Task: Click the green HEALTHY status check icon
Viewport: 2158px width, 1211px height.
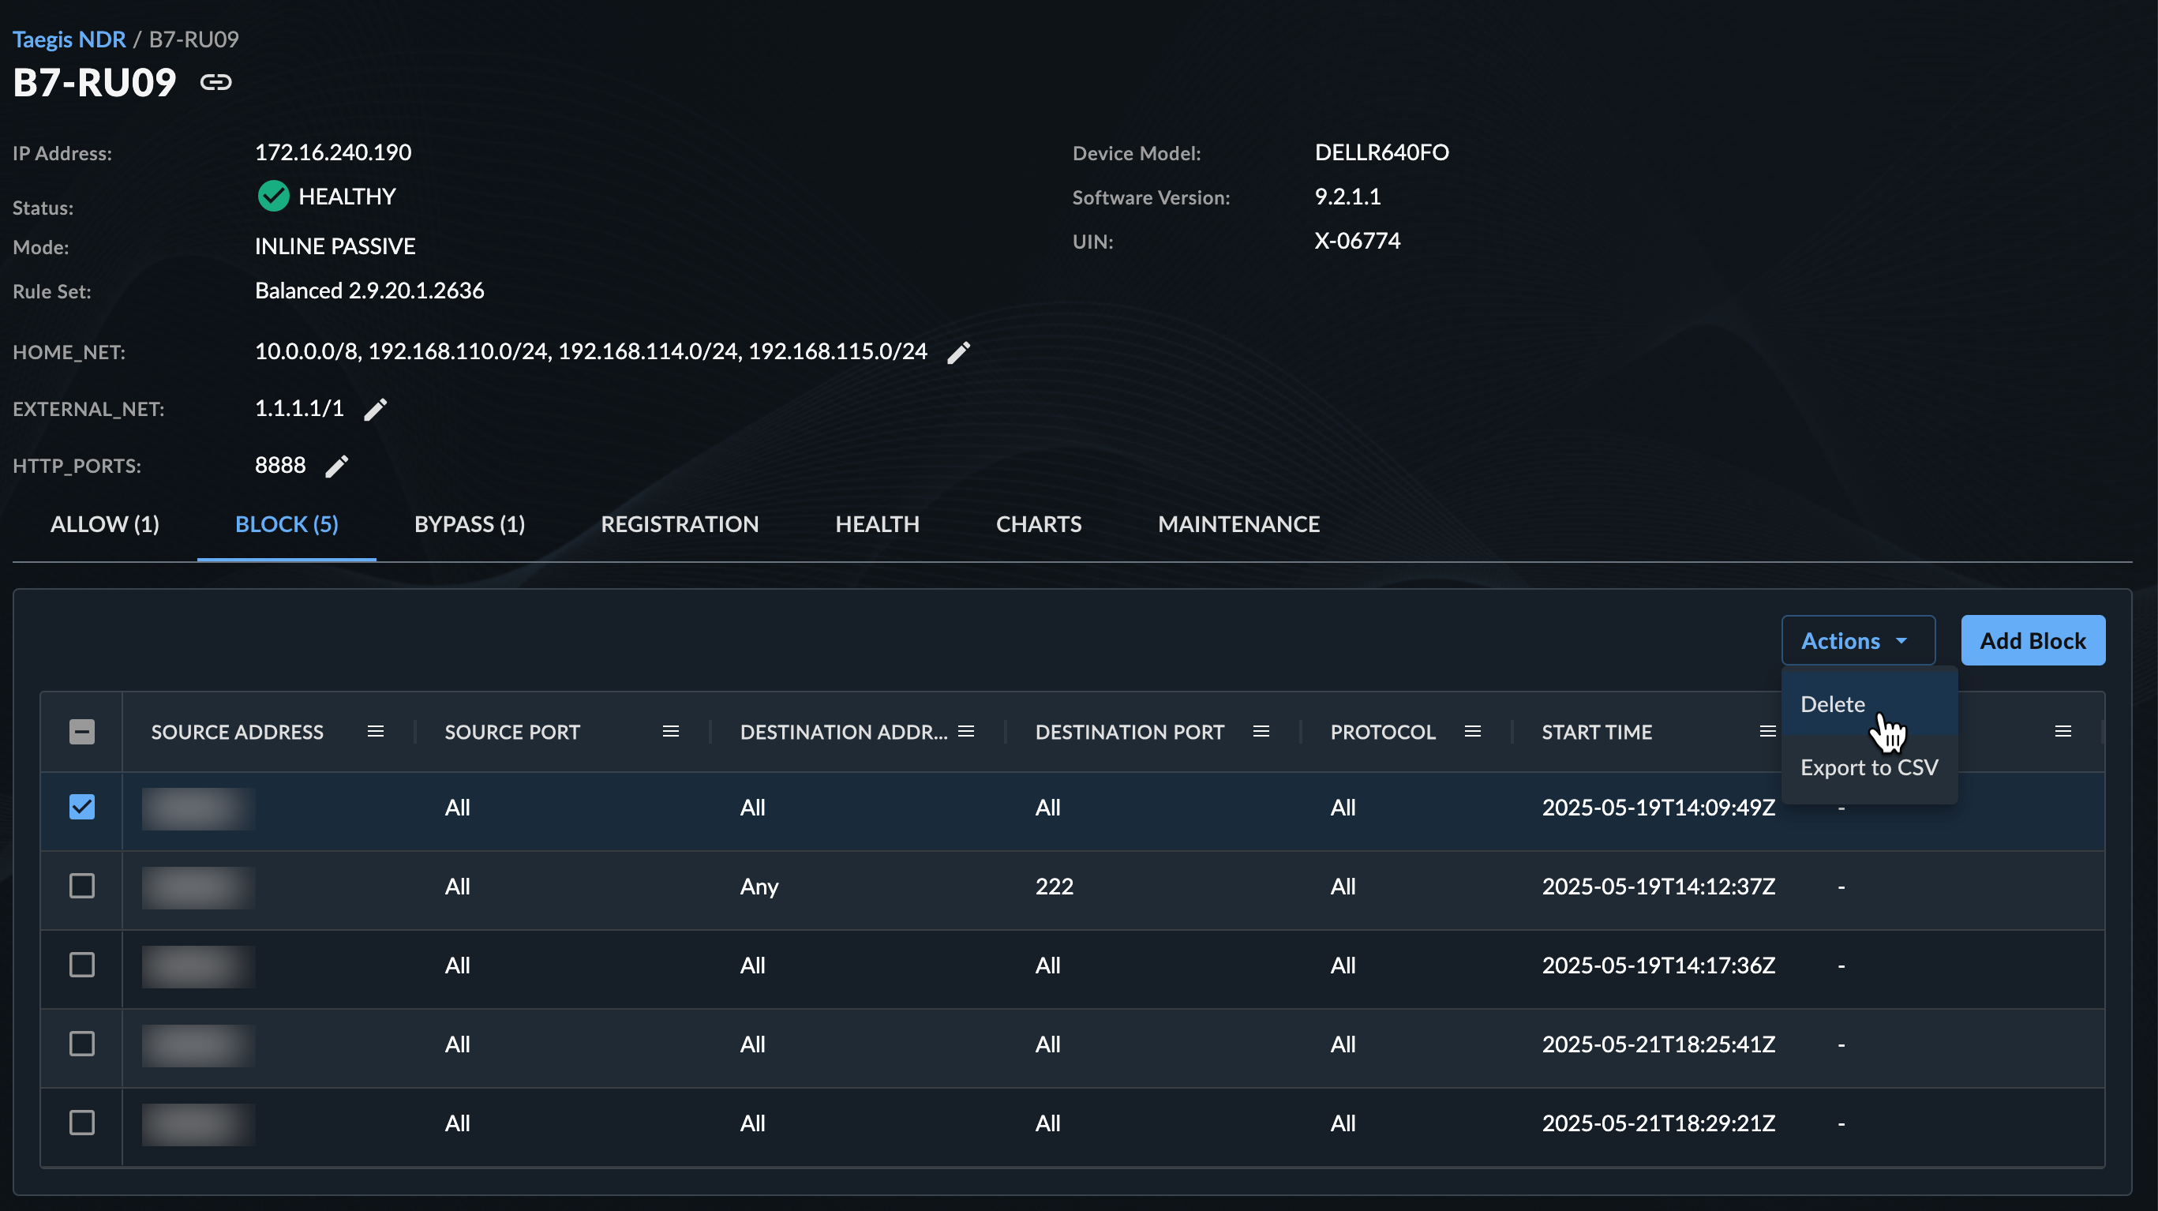Action: coord(273,196)
